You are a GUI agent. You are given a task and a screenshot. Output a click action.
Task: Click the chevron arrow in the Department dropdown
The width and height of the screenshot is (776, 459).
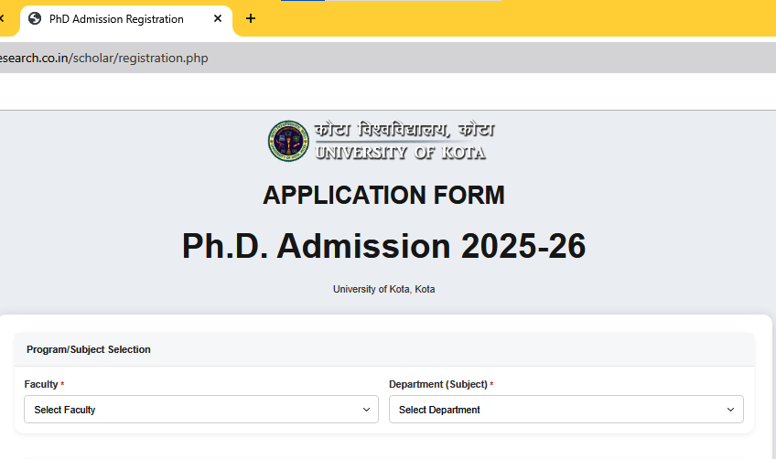click(x=731, y=410)
